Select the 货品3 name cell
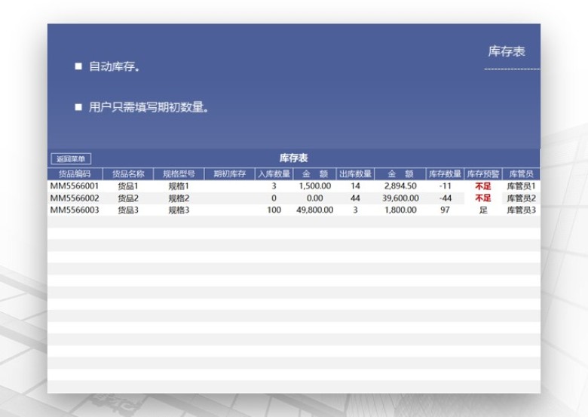This screenshot has width=588, height=417. pyautogui.click(x=128, y=210)
